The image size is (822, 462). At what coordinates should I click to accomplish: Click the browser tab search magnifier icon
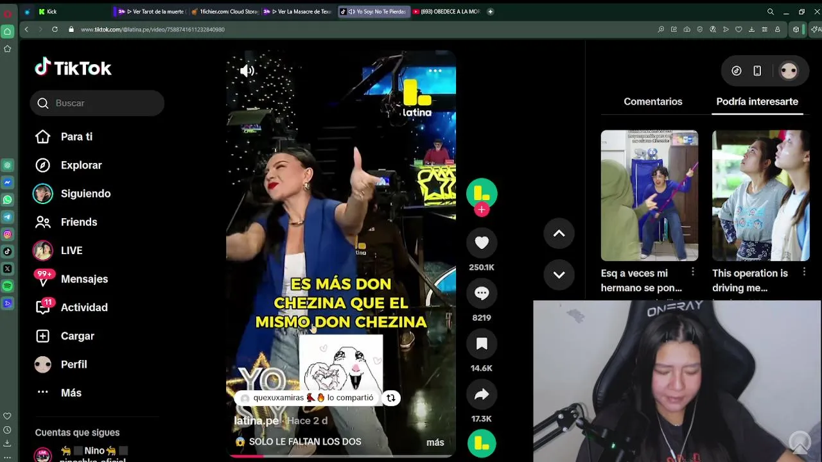(771, 12)
